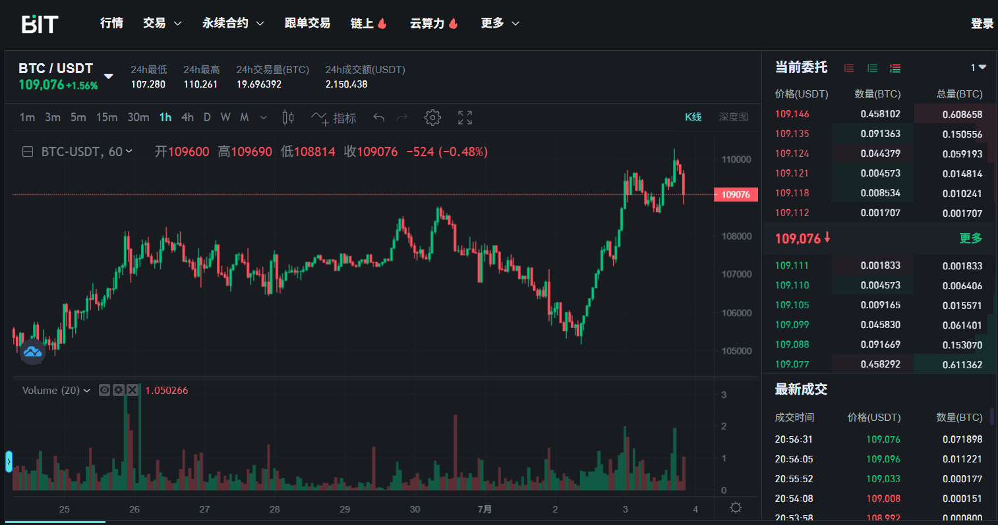
Task: Enter fullscreen chart mode
Action: click(x=465, y=118)
